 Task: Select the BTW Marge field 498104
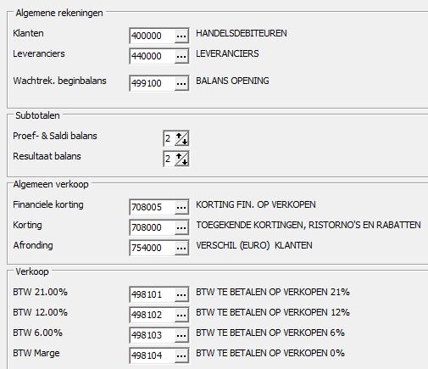[x=152, y=355]
